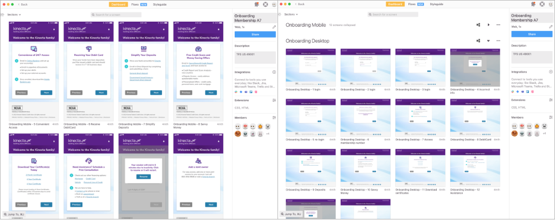Image resolution: width=555 pixels, height=220 pixels.
Task: Open profile avatar in right window header
Action: (551, 4)
